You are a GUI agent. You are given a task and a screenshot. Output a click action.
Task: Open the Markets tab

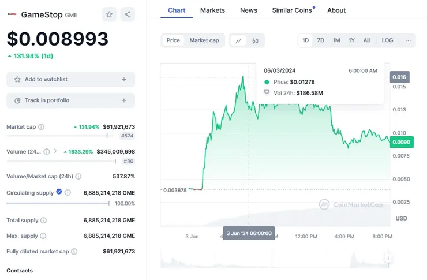(212, 10)
